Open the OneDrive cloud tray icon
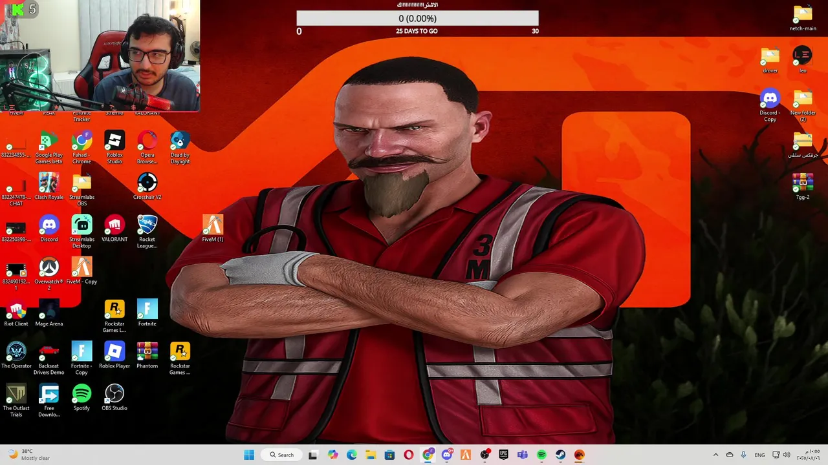This screenshot has height=465, width=828. [729, 455]
